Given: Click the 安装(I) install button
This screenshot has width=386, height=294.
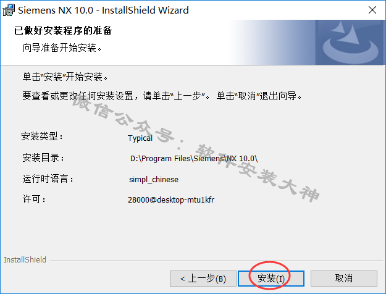Looking at the screenshot, I should tap(271, 279).
